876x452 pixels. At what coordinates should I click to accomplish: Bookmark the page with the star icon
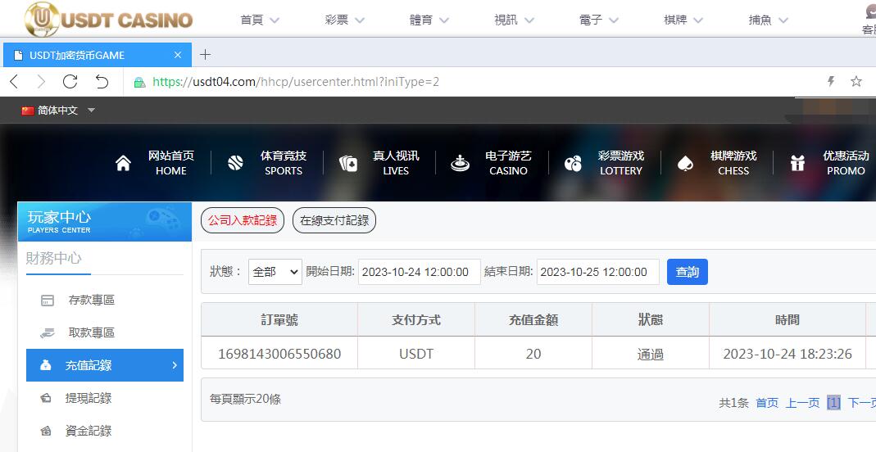(856, 81)
